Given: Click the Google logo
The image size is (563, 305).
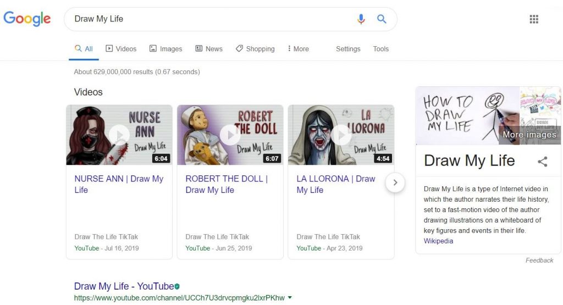Looking at the screenshot, I should tap(27, 19).
